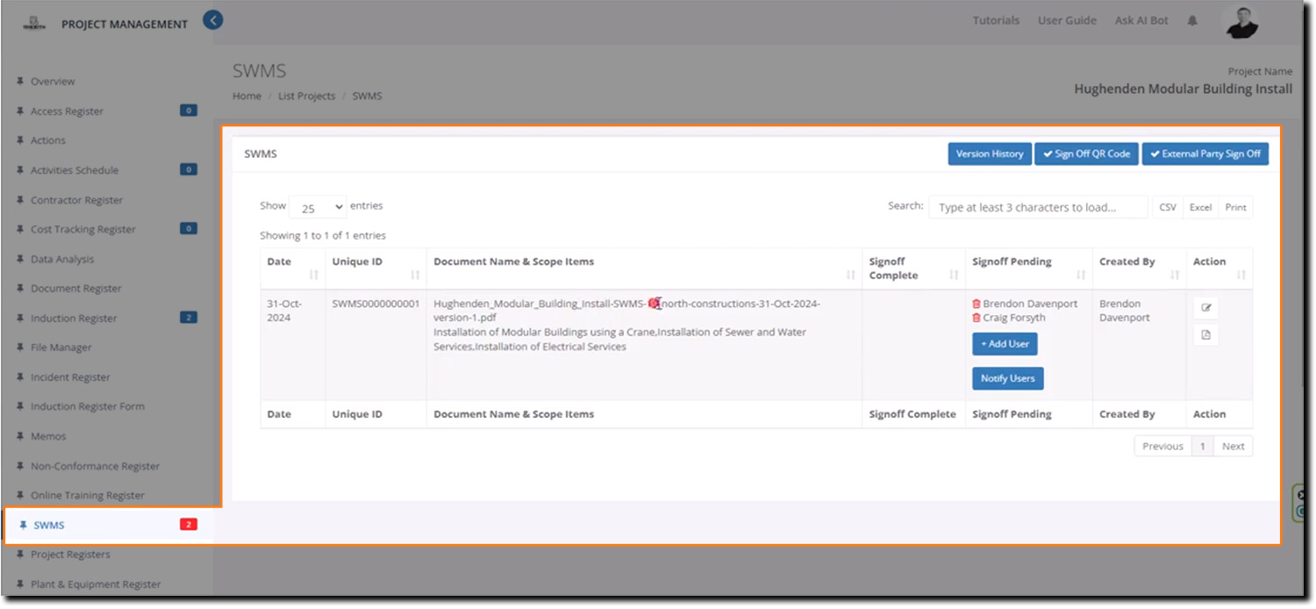Open Induction Register Form in sidebar

88,406
